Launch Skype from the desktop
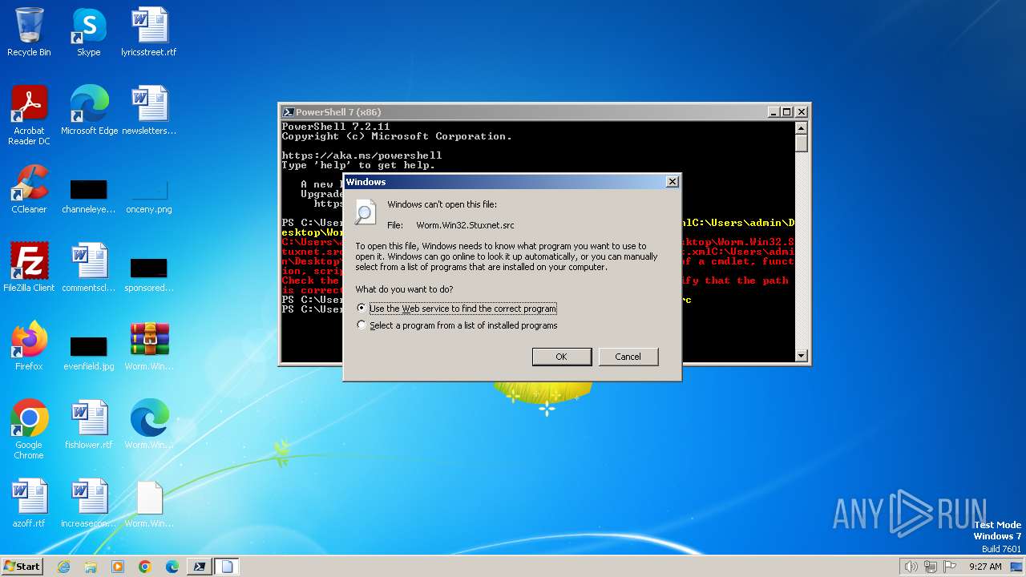 pyautogui.click(x=88, y=32)
